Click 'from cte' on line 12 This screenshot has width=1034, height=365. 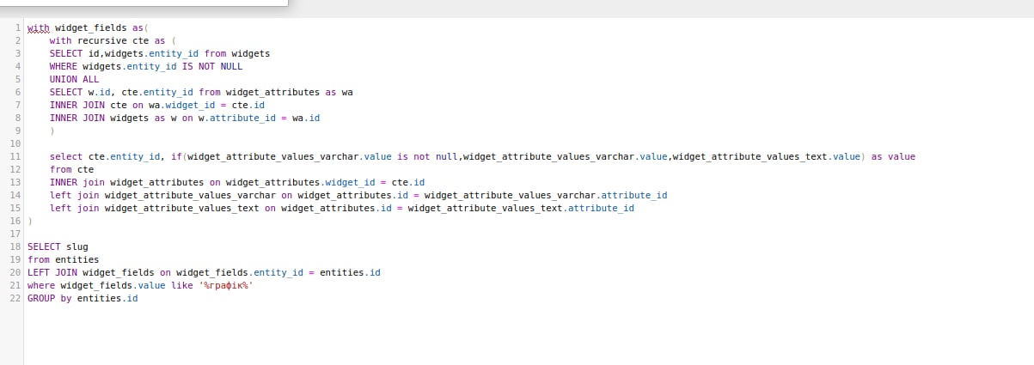(71, 169)
